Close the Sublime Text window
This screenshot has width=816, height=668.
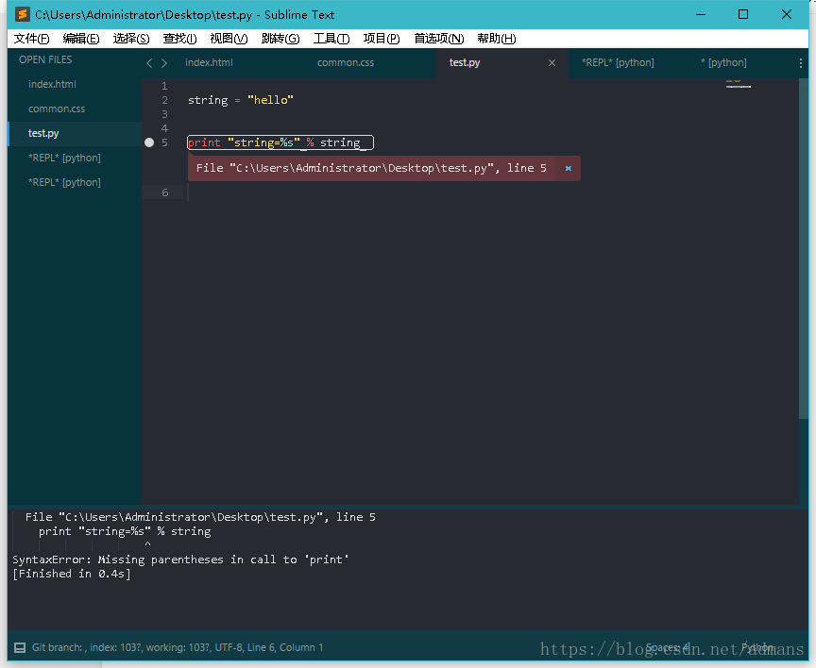[787, 14]
